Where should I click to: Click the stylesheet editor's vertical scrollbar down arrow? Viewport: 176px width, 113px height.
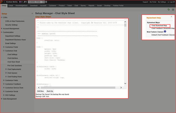pos(125,83)
